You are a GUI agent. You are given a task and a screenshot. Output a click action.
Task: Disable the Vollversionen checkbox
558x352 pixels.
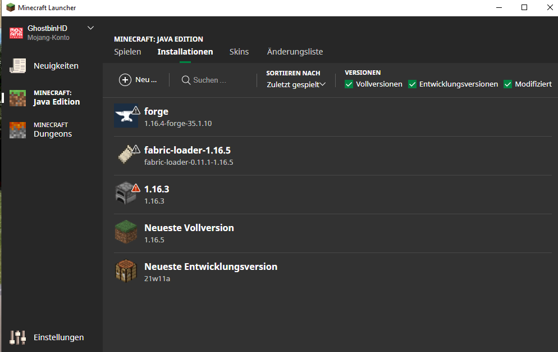(x=349, y=83)
